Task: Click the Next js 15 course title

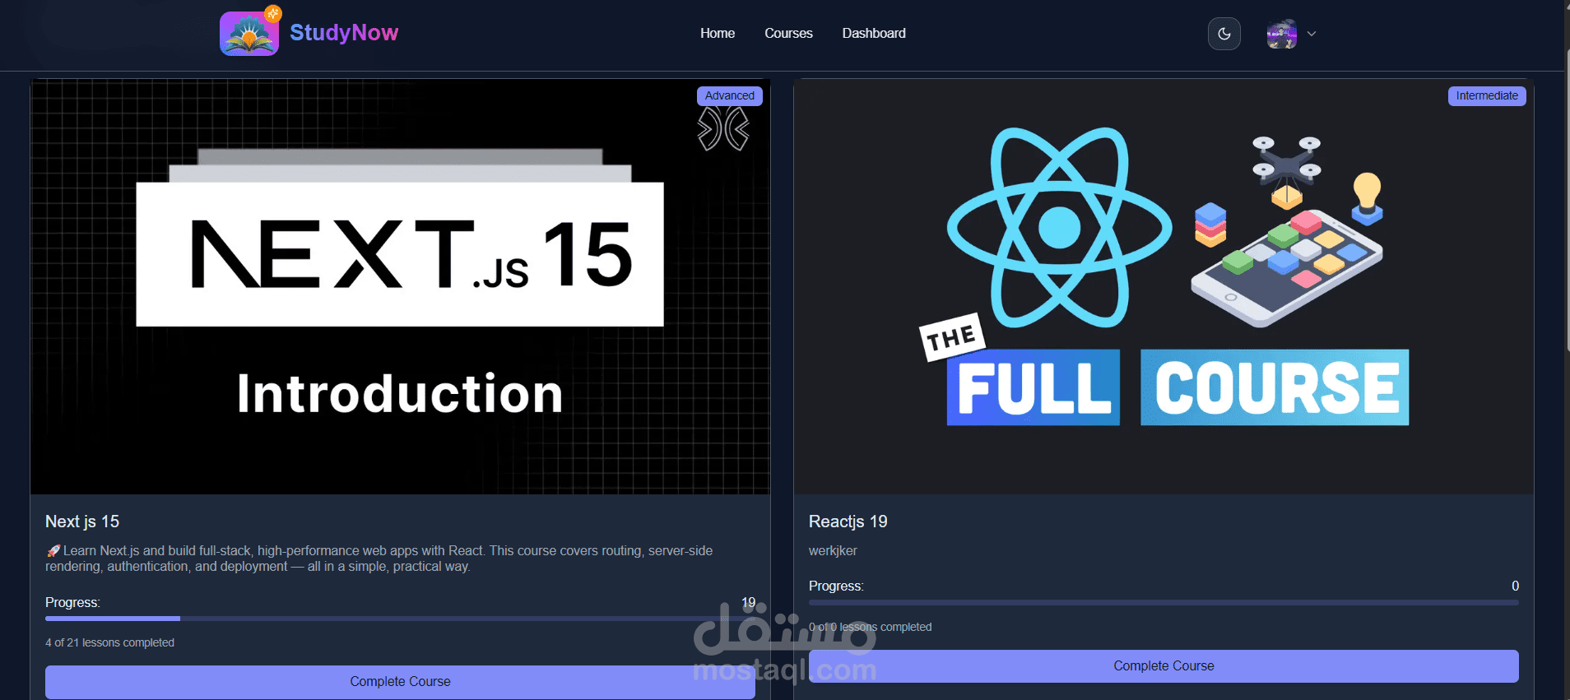Action: click(x=82, y=522)
